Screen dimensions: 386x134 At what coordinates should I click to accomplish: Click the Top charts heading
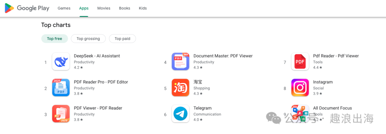(56, 25)
